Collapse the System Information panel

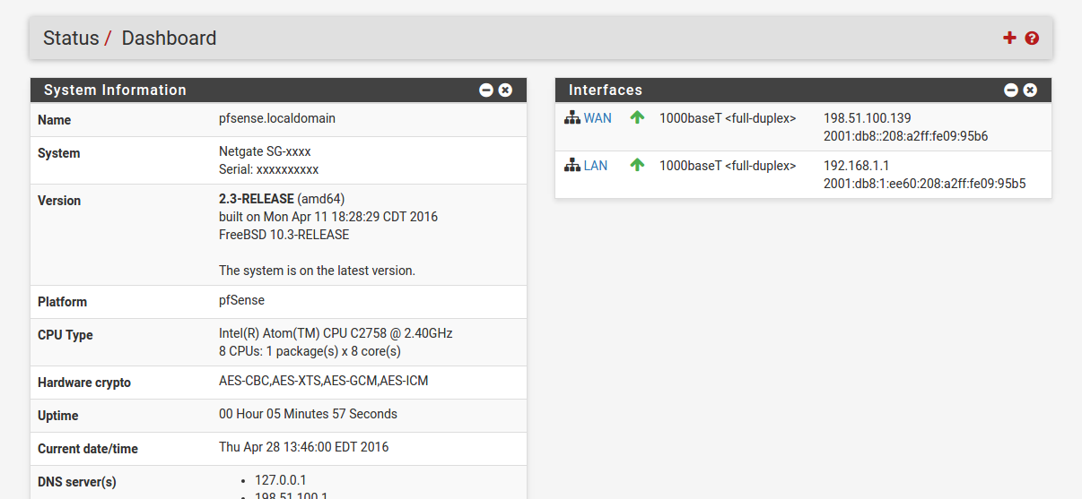pyautogui.click(x=486, y=90)
